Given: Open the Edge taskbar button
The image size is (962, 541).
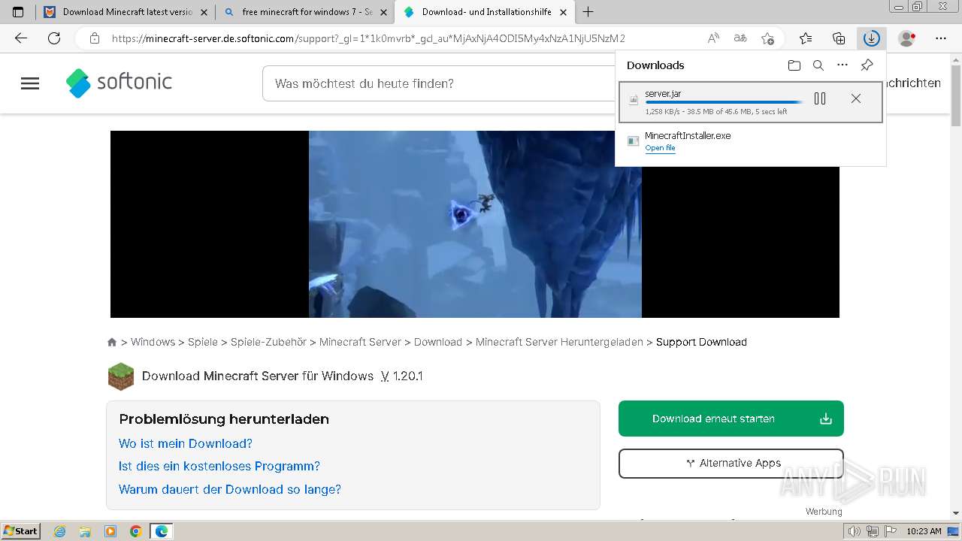Looking at the screenshot, I should pos(162,531).
